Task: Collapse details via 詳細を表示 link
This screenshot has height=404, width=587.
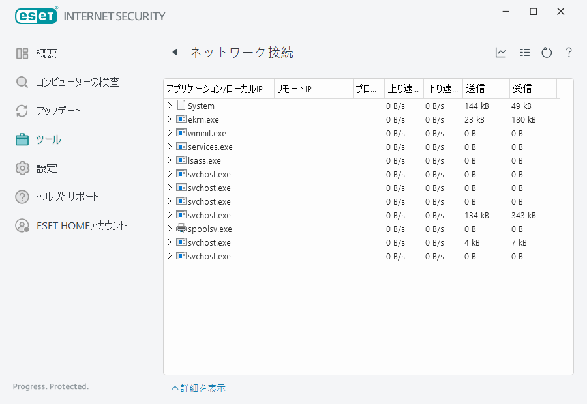Action: pos(199,388)
